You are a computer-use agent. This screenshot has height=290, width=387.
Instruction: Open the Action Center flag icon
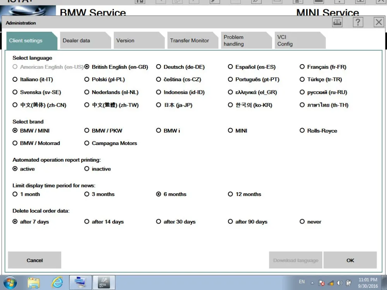tap(321, 283)
